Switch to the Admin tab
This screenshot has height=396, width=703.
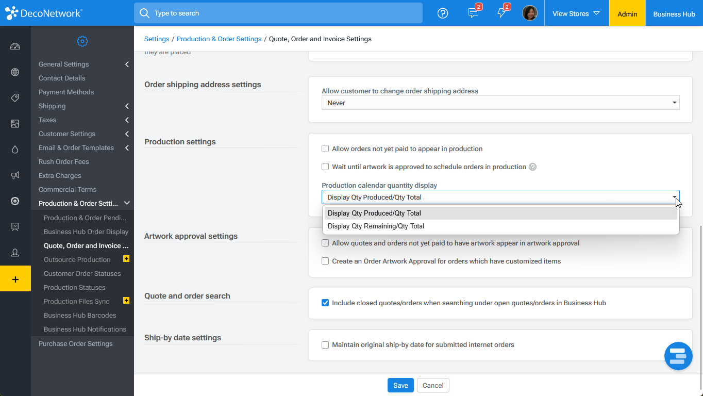[627, 13]
